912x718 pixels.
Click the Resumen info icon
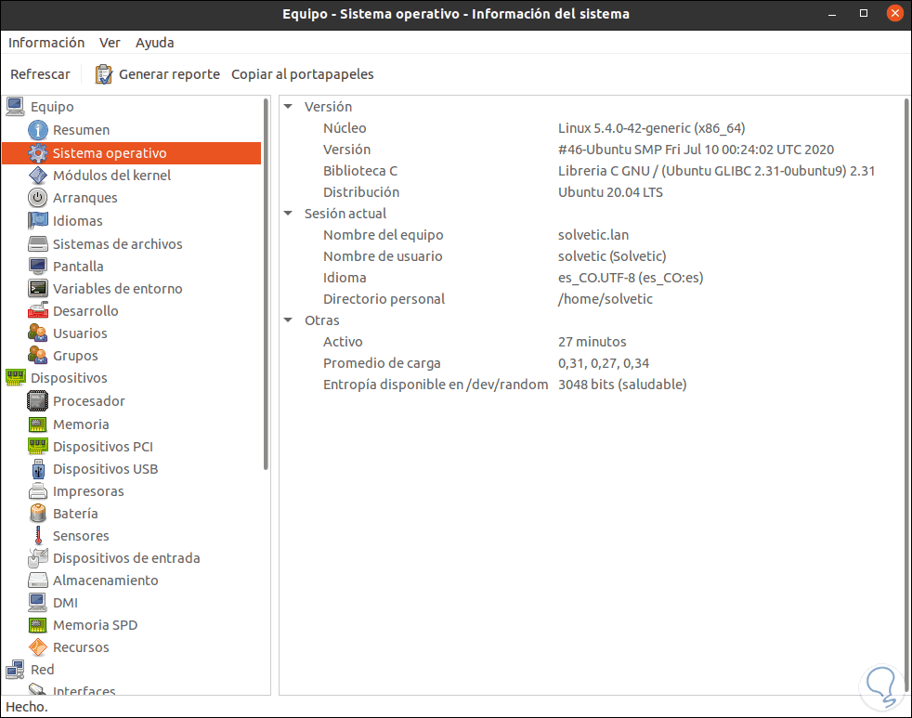click(x=37, y=130)
